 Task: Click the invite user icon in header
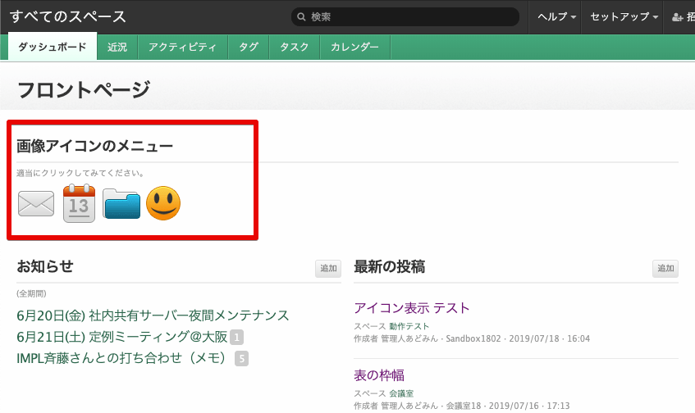click(677, 17)
